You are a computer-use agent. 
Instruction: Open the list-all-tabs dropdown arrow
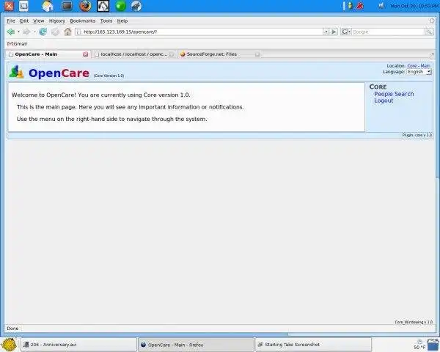click(433, 54)
